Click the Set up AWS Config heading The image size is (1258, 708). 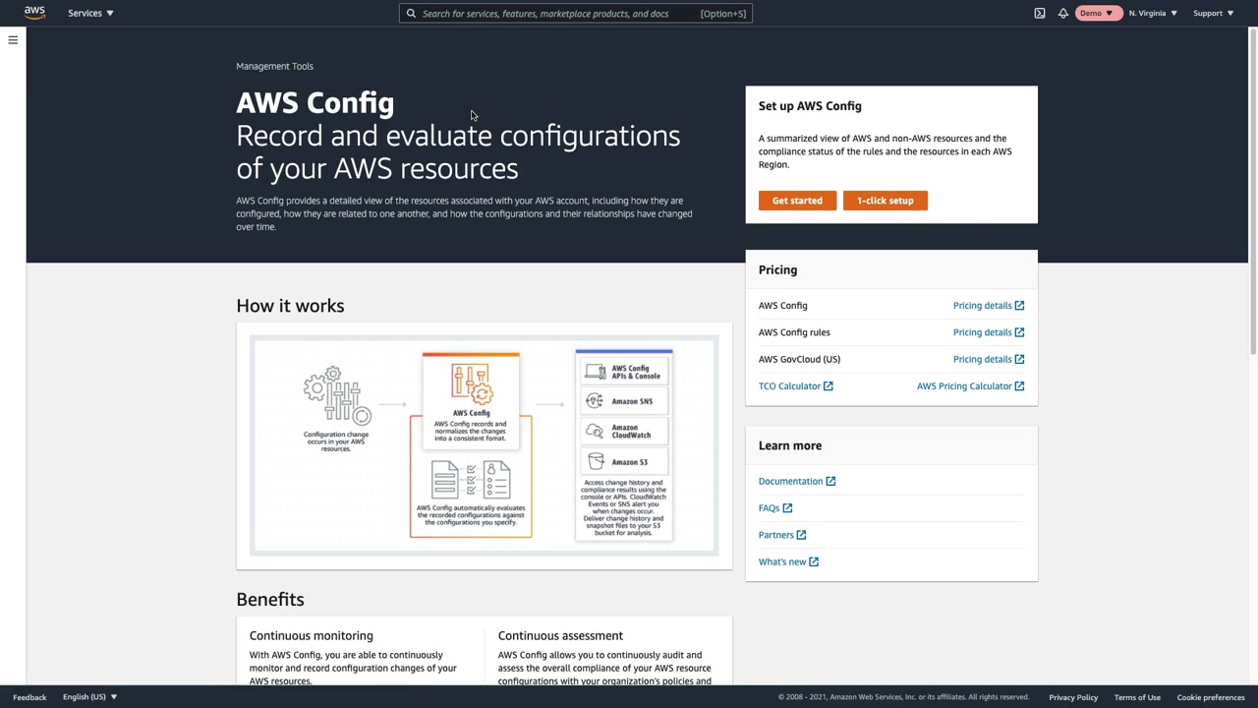click(810, 106)
